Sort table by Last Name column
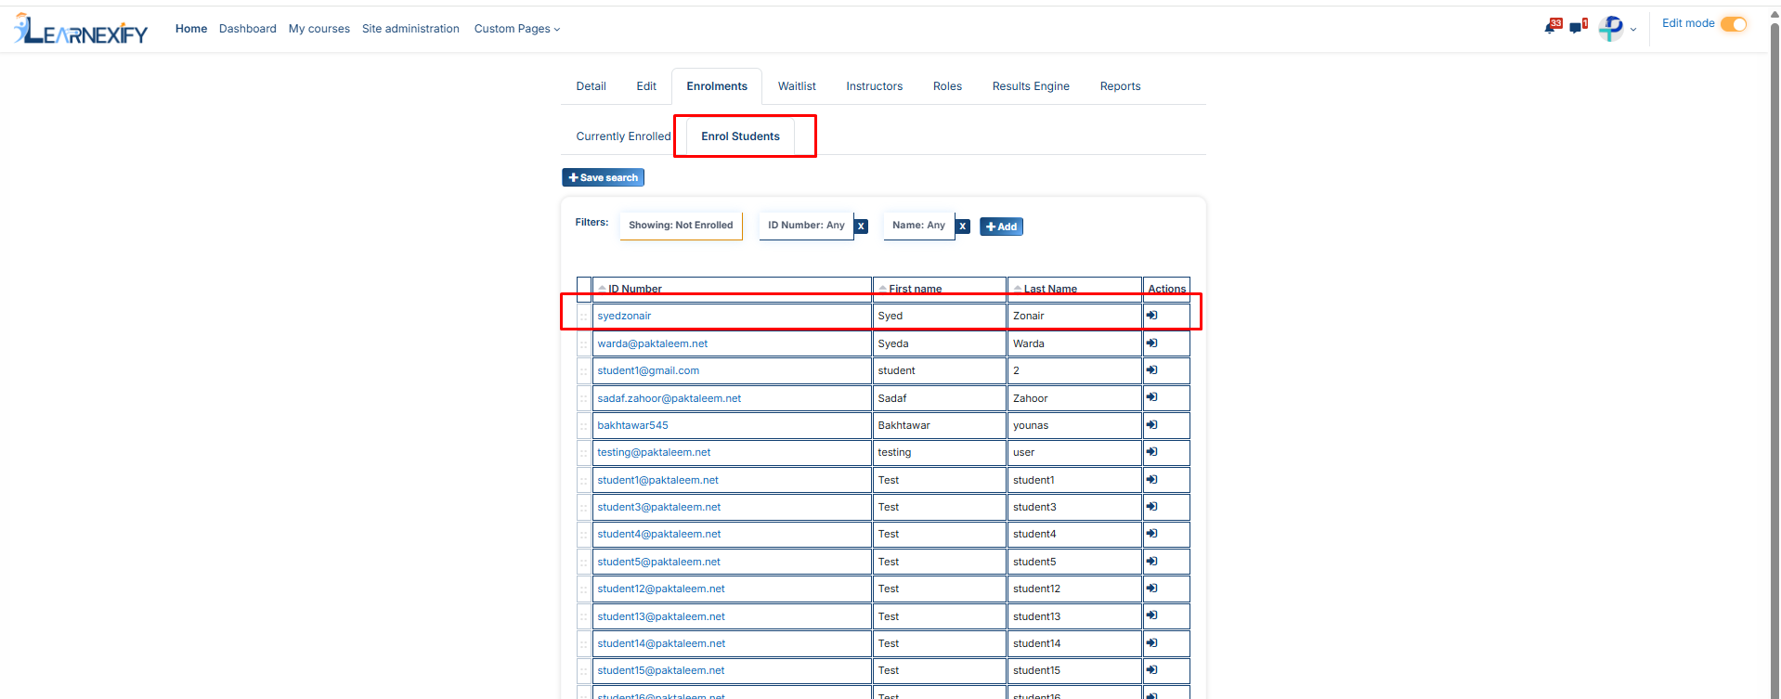The image size is (1781, 699). pyautogui.click(x=1050, y=289)
